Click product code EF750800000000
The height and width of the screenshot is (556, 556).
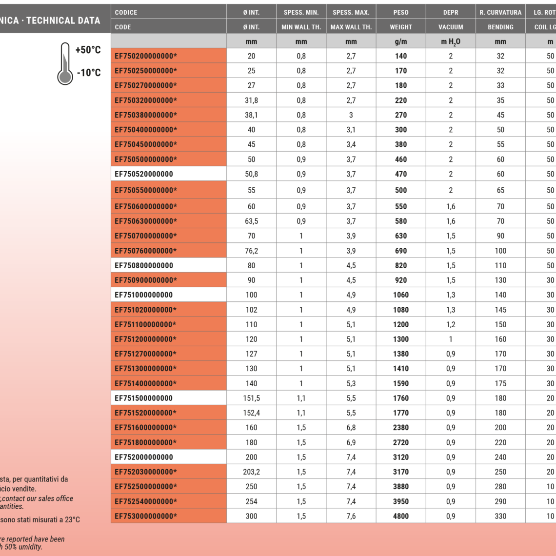pos(144,265)
